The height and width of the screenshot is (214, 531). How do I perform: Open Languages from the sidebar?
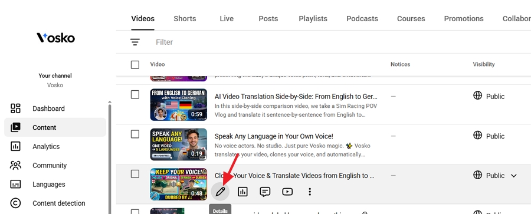[x=55, y=184]
